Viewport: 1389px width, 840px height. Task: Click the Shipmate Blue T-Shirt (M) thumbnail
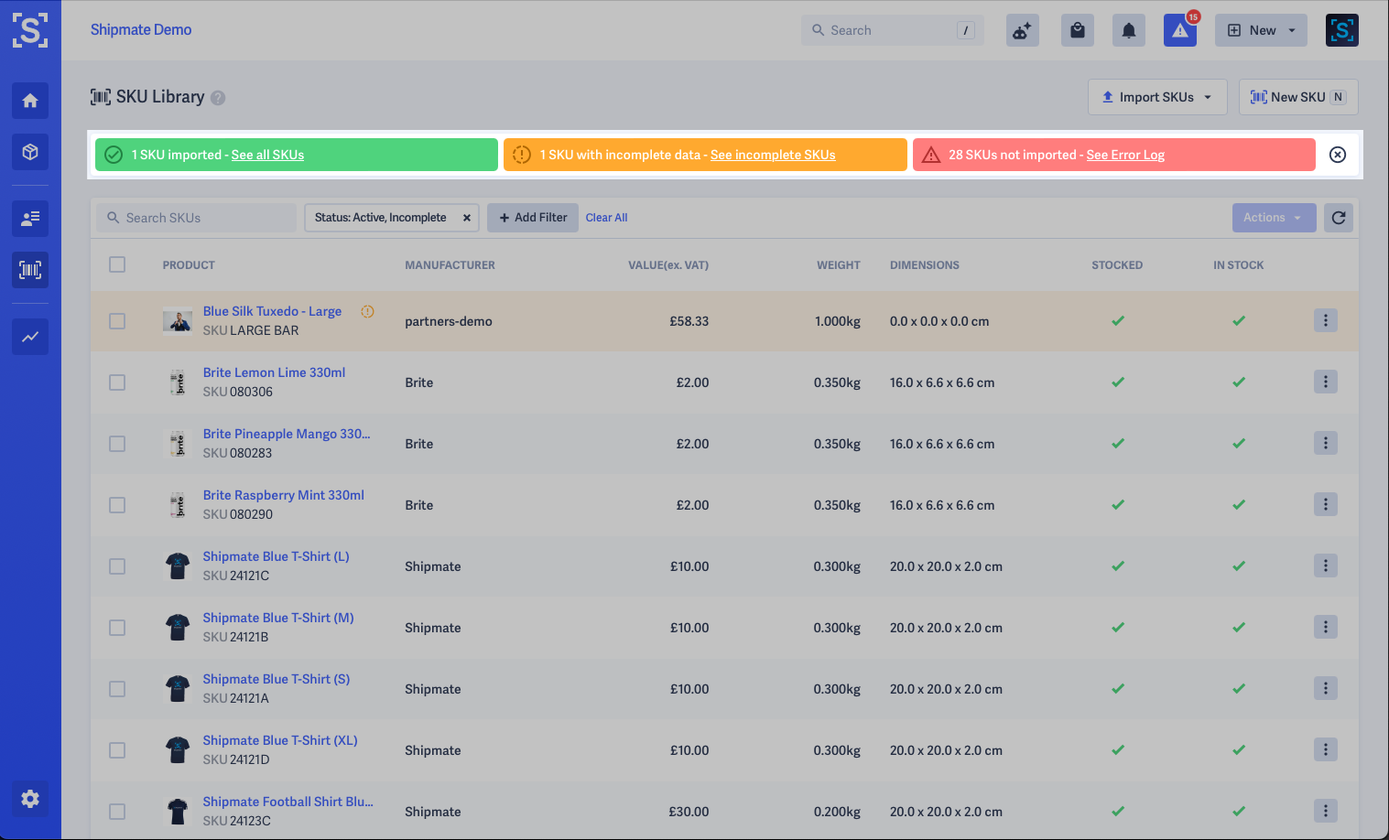pos(178,628)
